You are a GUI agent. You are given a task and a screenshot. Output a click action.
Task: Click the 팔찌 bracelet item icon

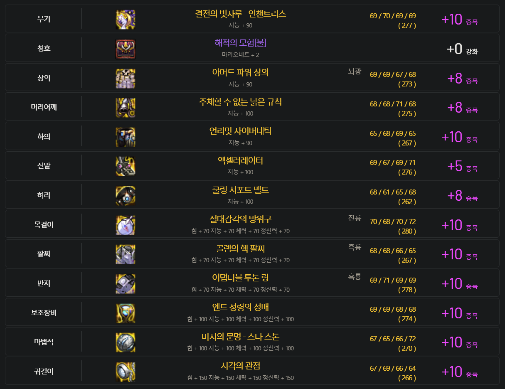click(x=126, y=254)
